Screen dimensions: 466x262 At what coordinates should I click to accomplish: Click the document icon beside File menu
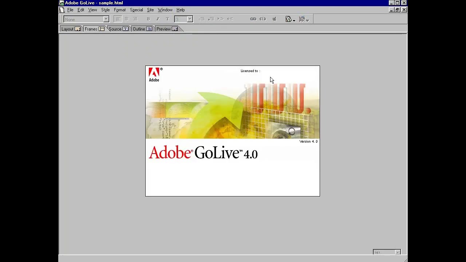pos(62,10)
